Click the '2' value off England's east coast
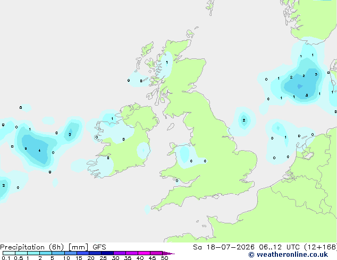This screenshot has height=260, width=337. tap(244, 120)
